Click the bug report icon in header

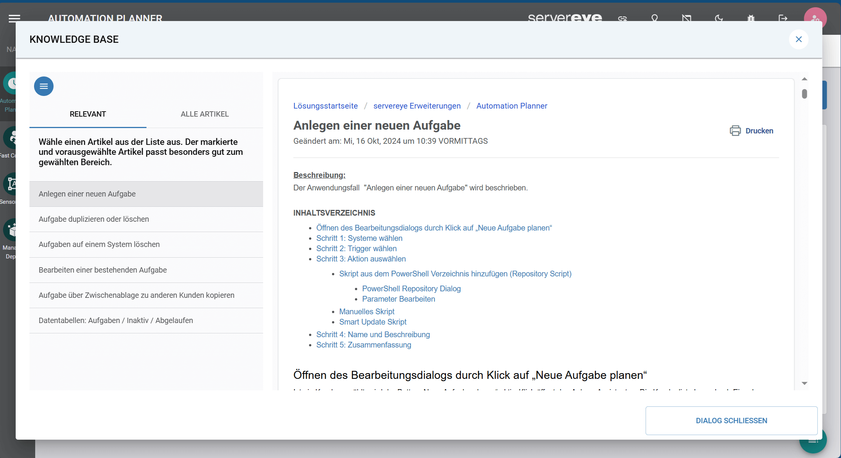751,18
